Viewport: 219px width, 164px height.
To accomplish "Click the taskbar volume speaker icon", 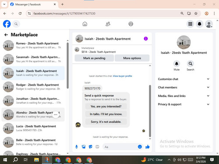I will (x=179, y=160).
